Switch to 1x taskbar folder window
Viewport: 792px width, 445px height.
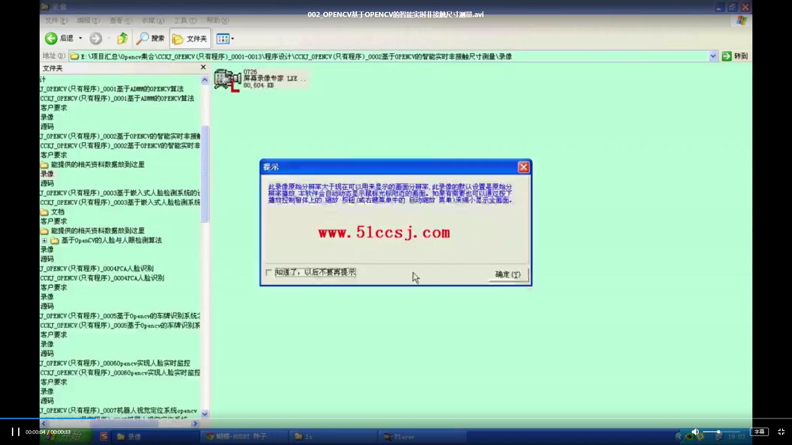coord(332,437)
